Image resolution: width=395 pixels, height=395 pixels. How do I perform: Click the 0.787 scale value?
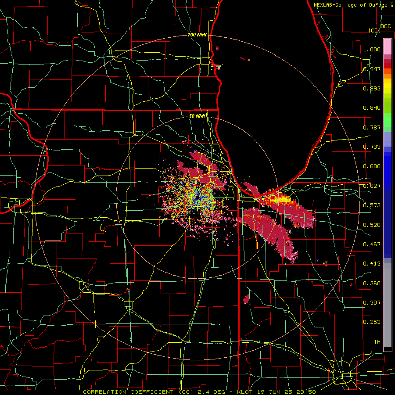point(372,127)
